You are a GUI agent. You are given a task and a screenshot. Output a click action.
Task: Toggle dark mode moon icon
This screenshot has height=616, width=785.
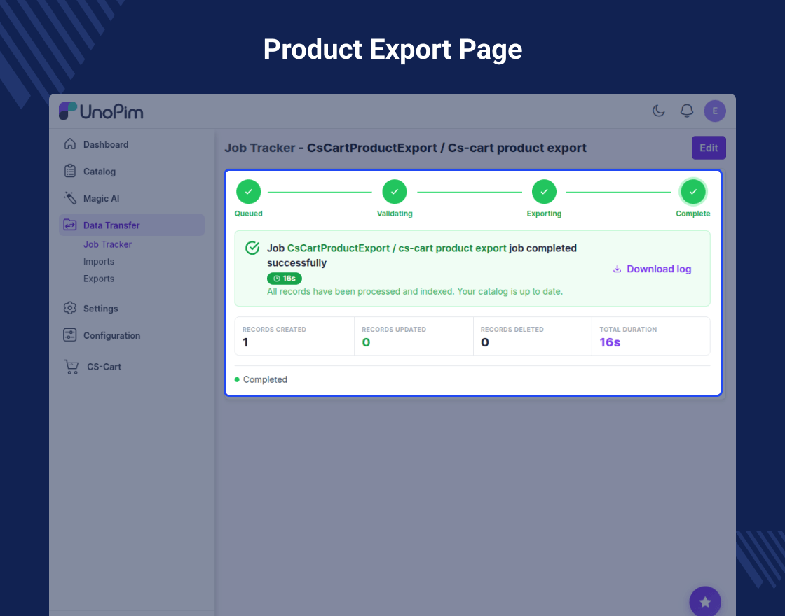click(x=658, y=111)
